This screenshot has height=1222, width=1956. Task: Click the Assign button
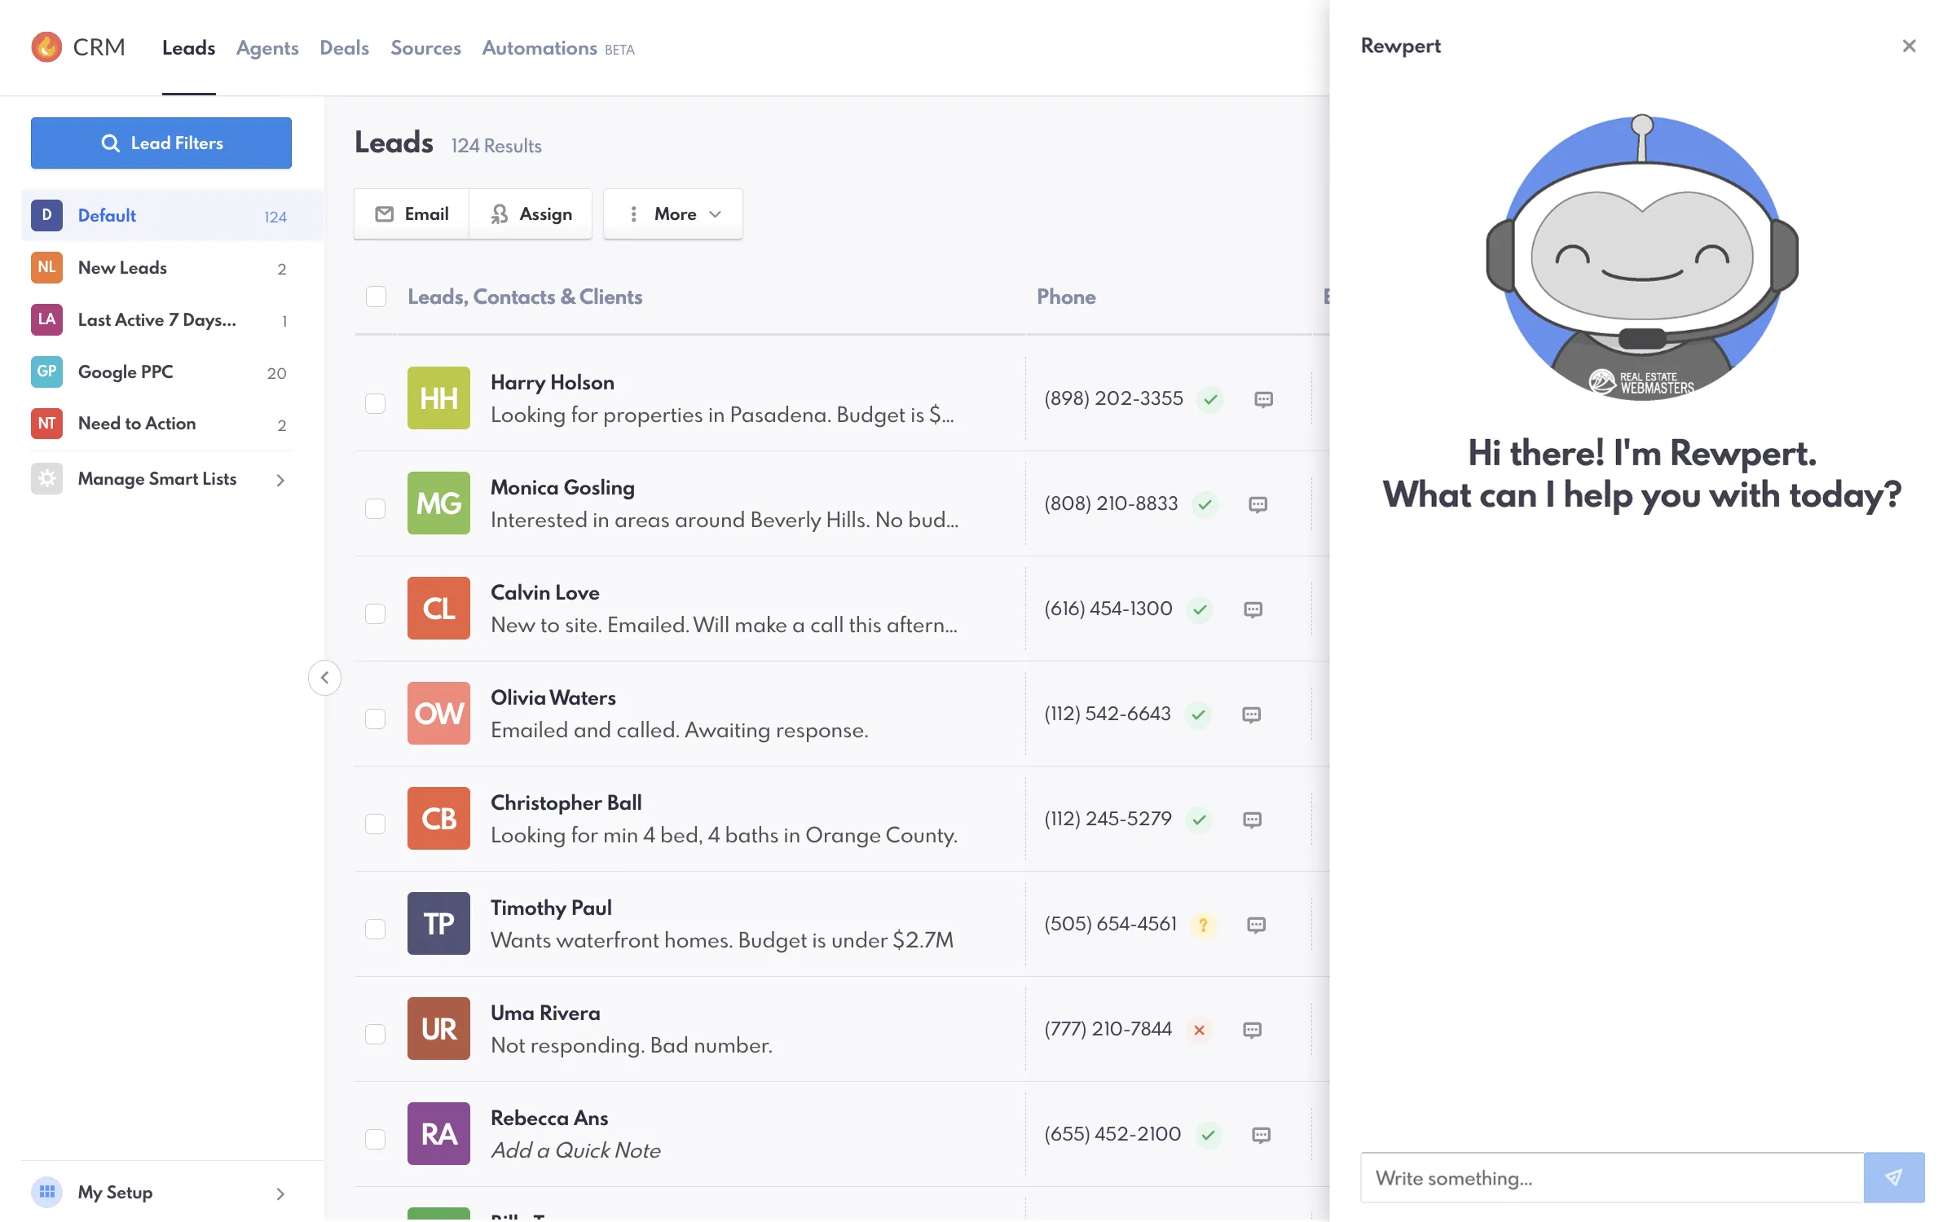[x=531, y=213]
